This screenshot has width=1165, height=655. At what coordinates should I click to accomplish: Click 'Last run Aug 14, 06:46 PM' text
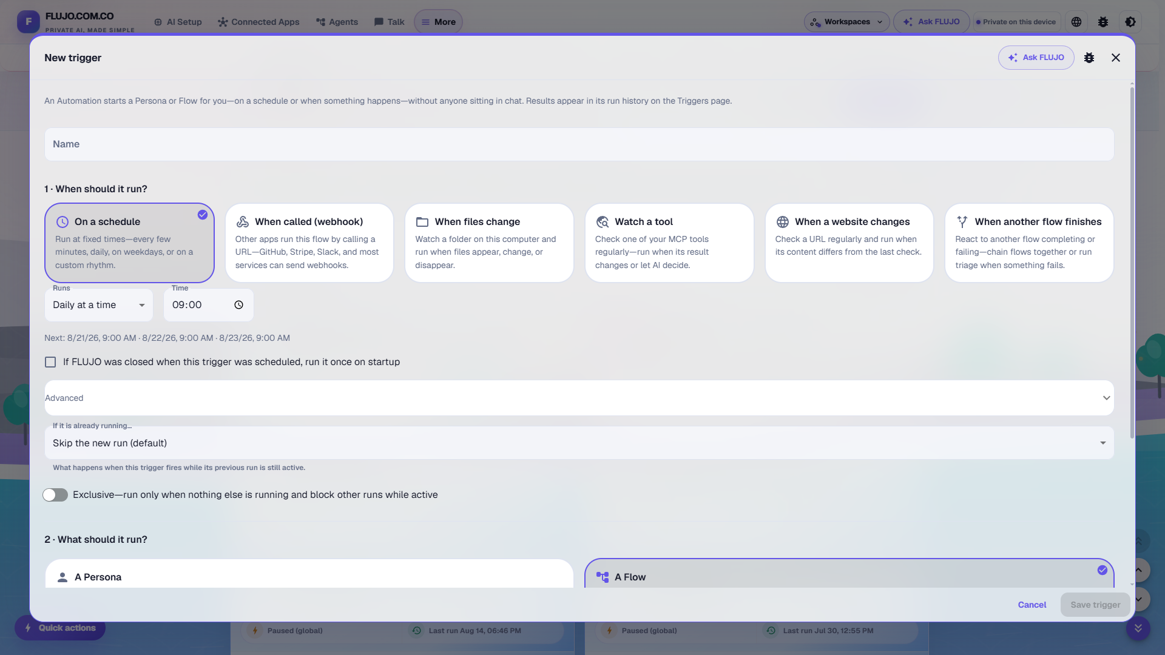[474, 631]
